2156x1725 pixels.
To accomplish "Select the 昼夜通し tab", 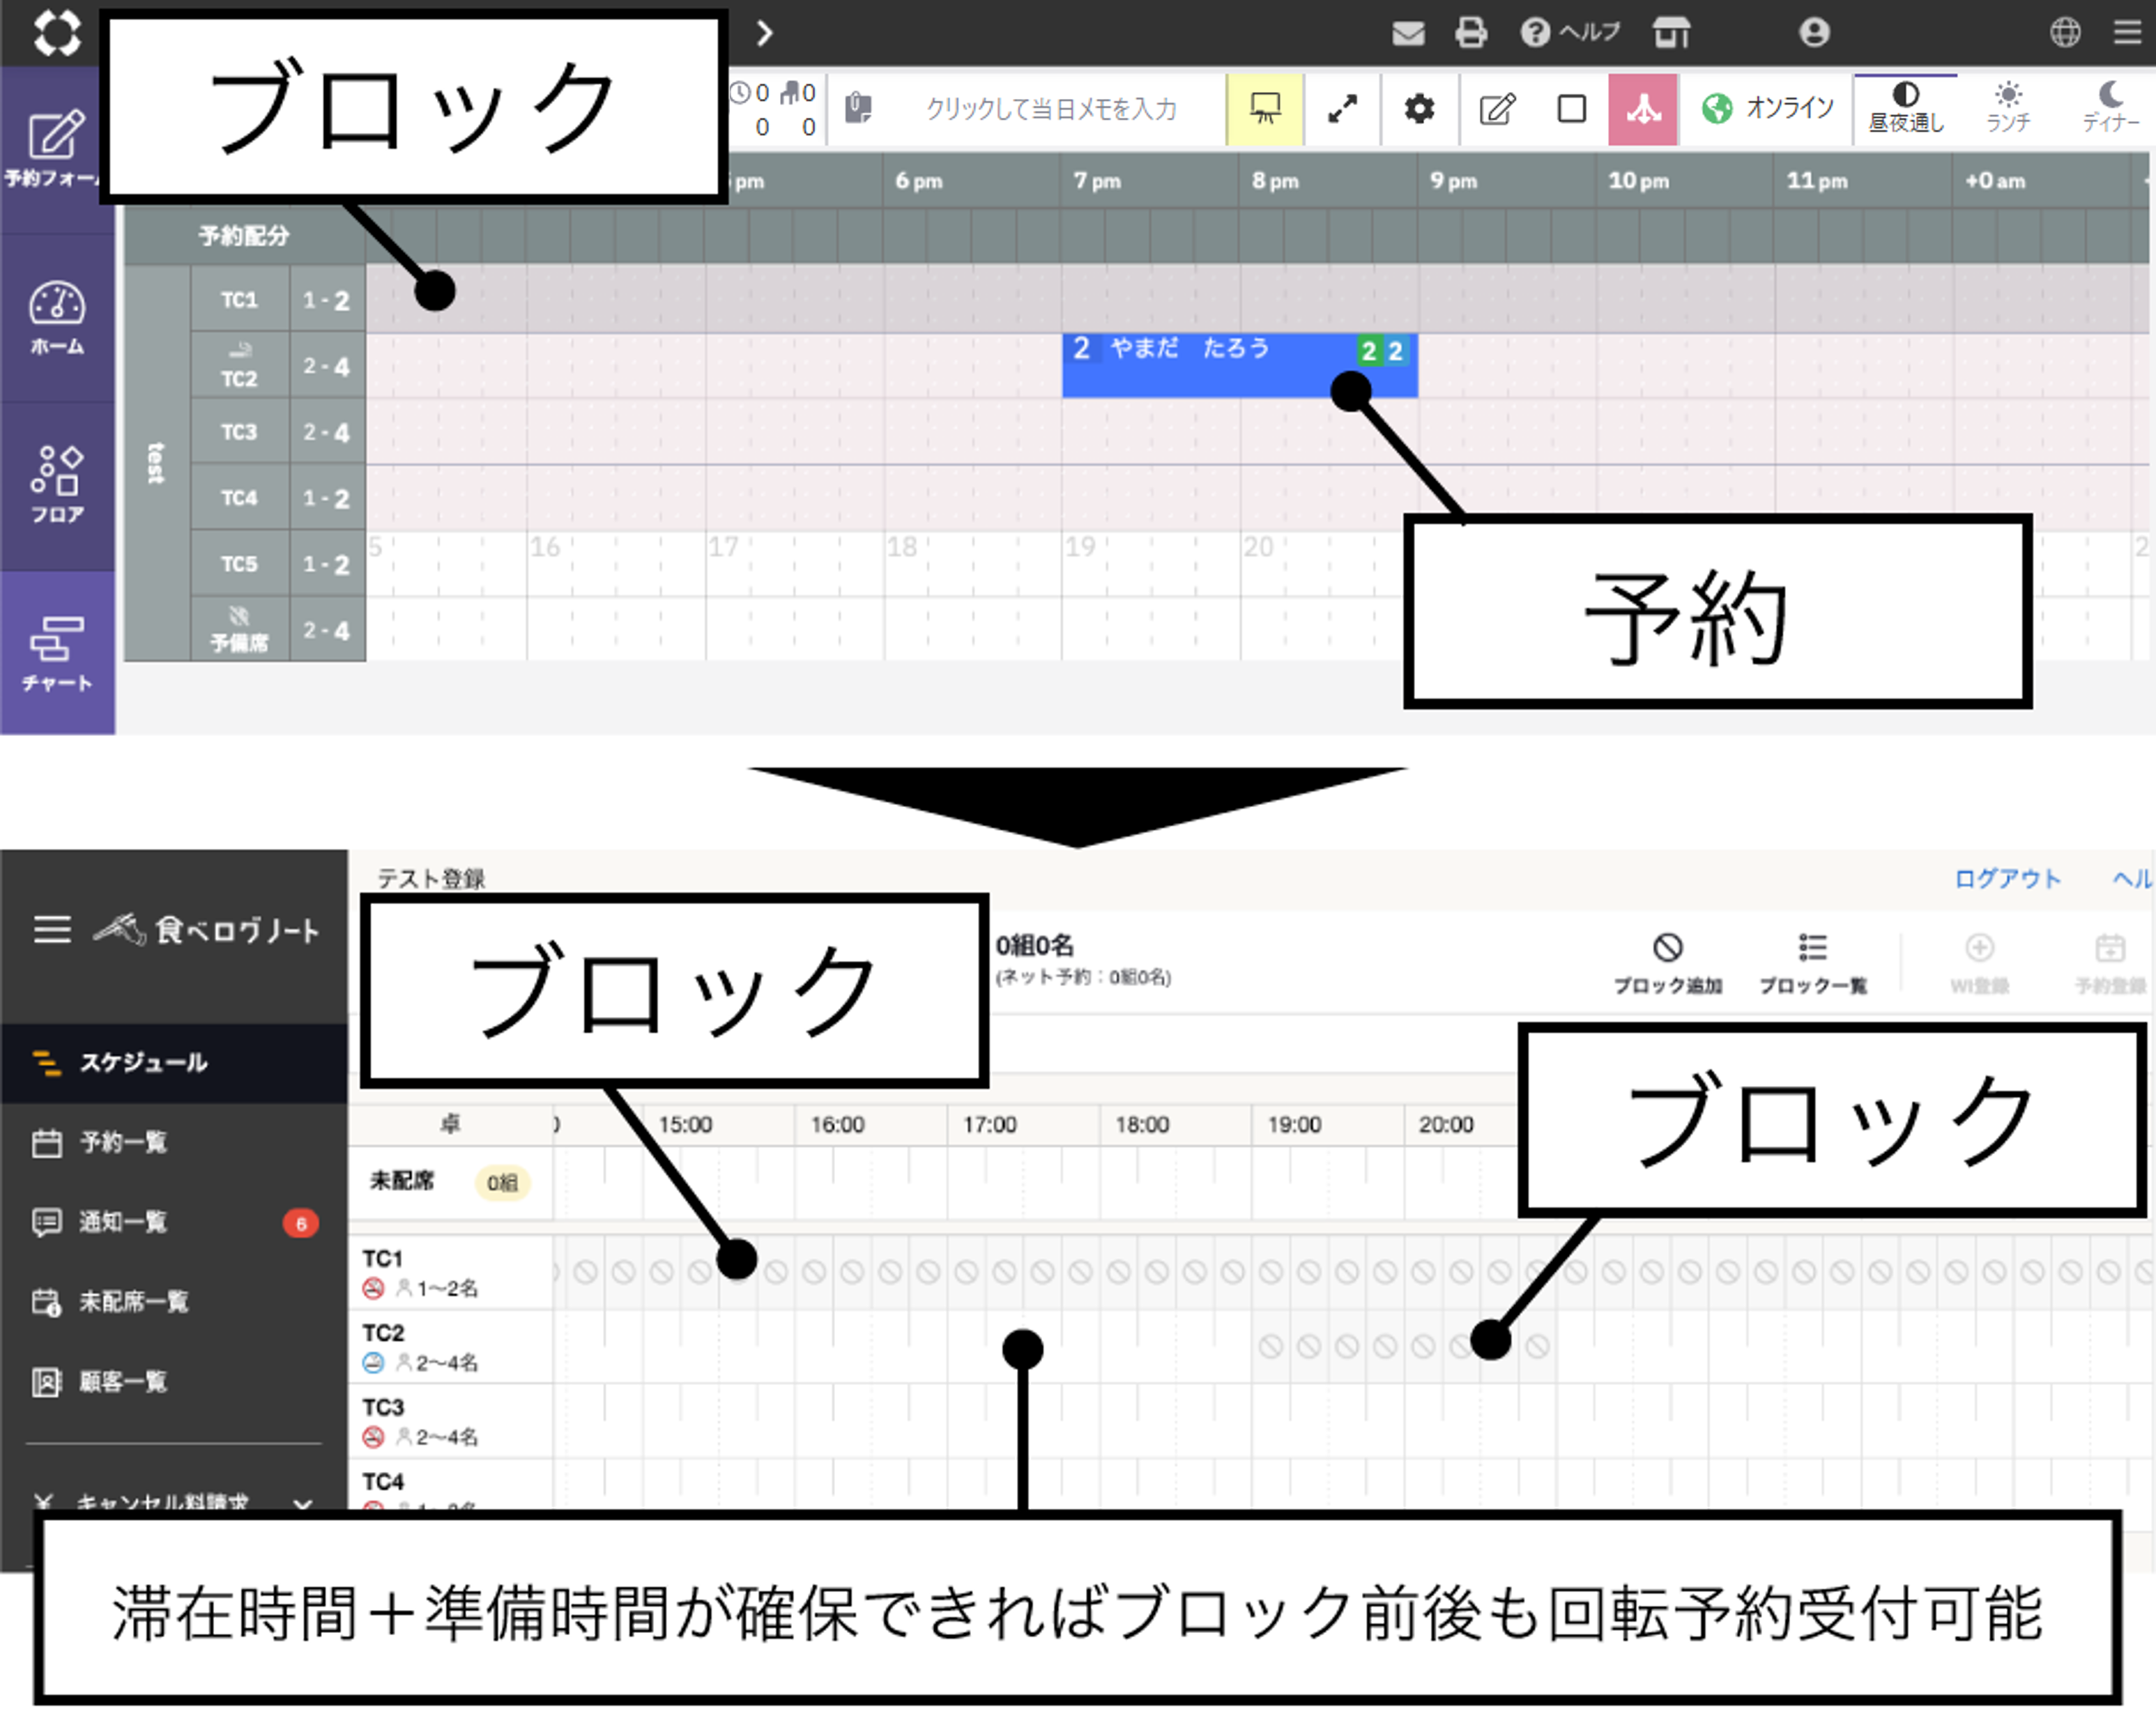I will [x=1906, y=109].
